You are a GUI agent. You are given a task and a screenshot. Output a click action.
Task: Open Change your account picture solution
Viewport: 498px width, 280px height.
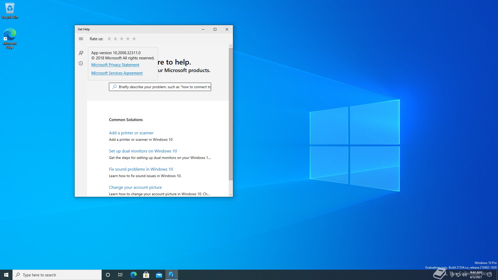point(135,187)
